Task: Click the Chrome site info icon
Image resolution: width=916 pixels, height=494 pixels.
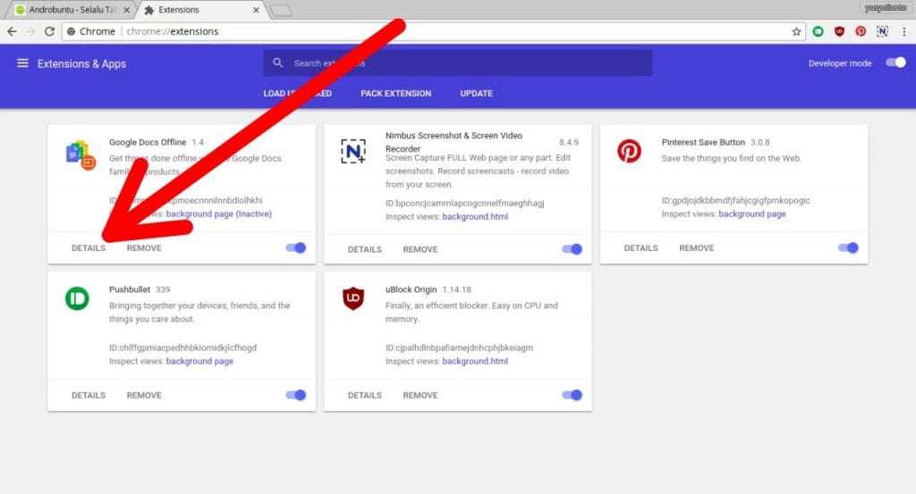Action: point(71,31)
